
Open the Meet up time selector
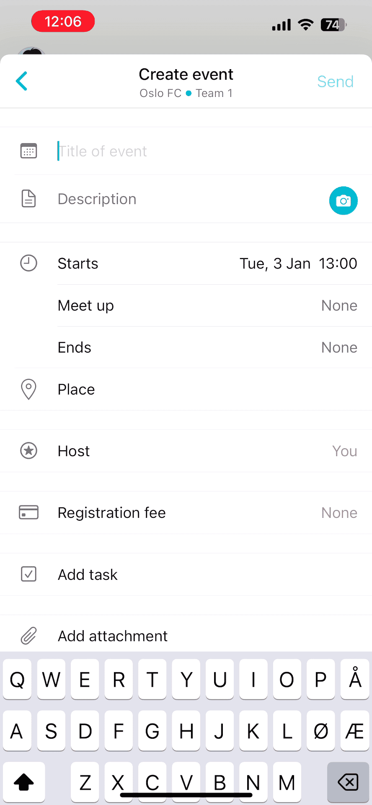[338, 306]
